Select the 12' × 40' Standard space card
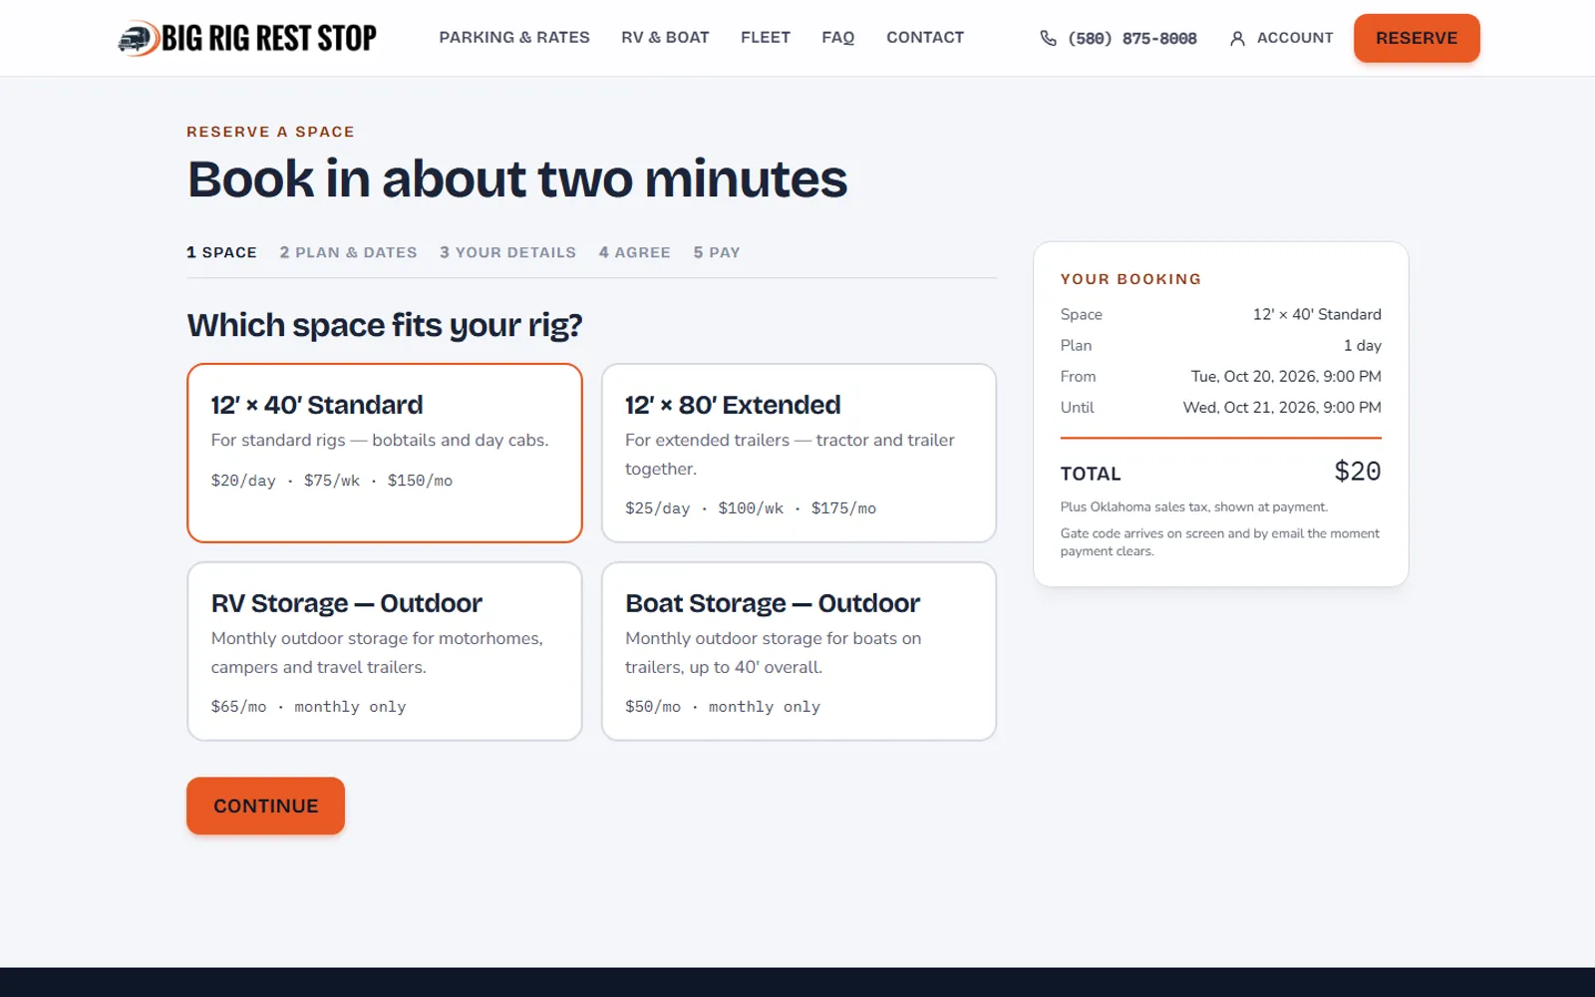This screenshot has width=1595, height=997. (385, 453)
